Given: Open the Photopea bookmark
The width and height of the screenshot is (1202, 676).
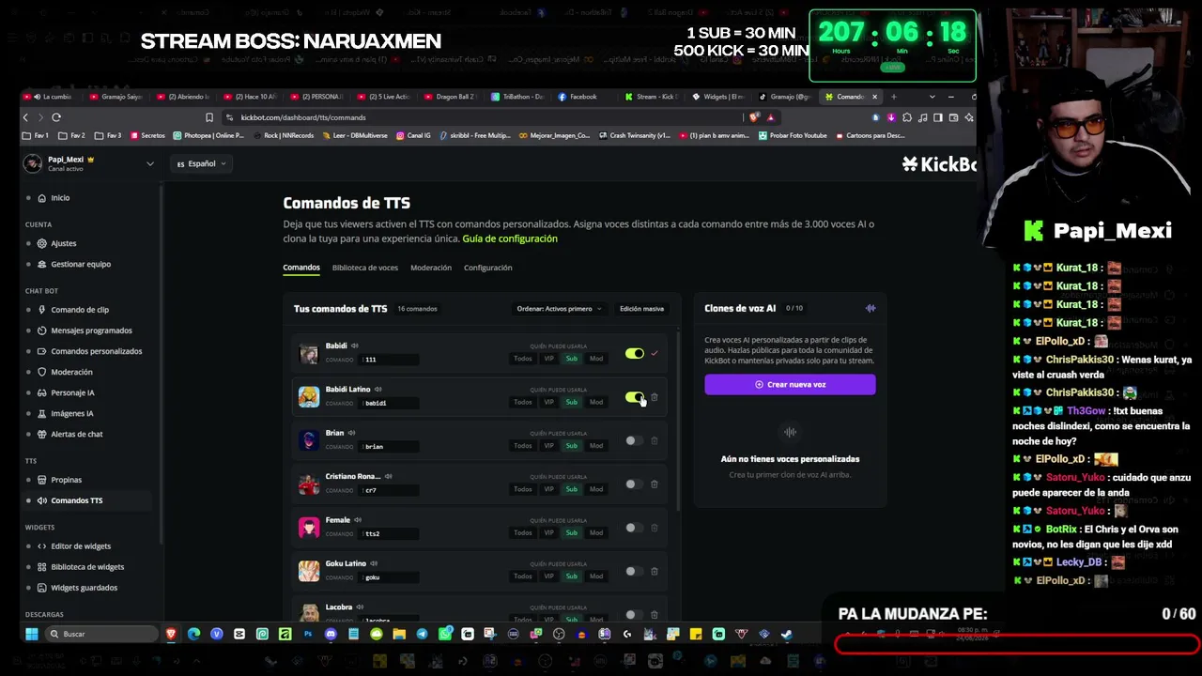Looking at the screenshot, I should pyautogui.click(x=208, y=135).
